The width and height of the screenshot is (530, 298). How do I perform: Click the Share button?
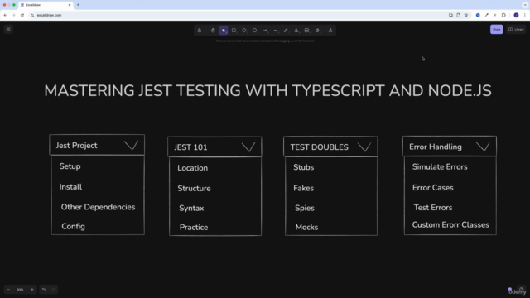pos(497,30)
